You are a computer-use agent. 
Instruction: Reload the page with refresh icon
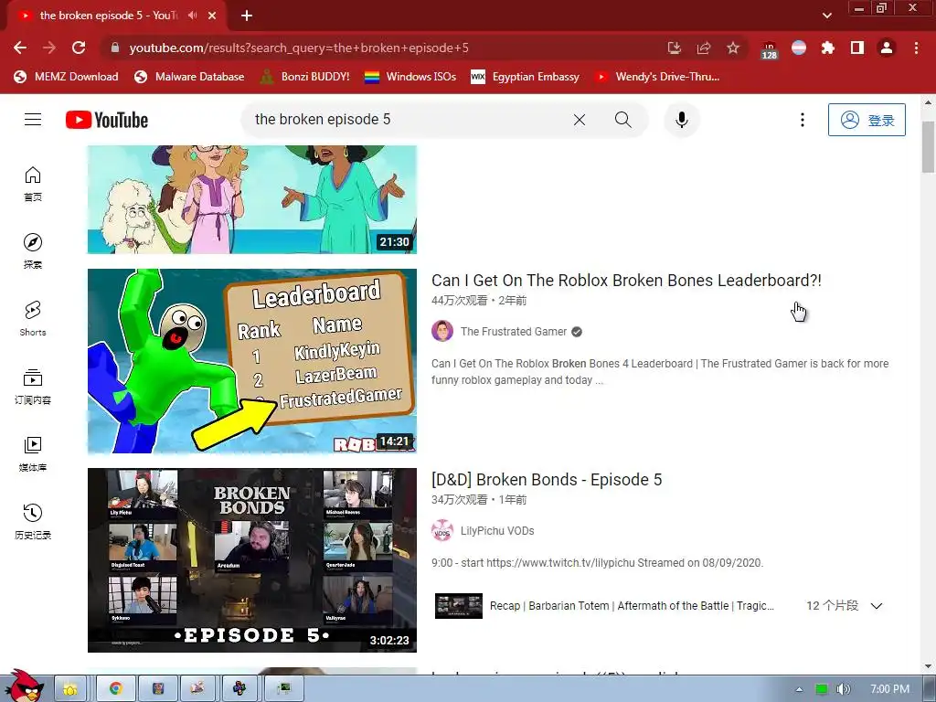[79, 48]
